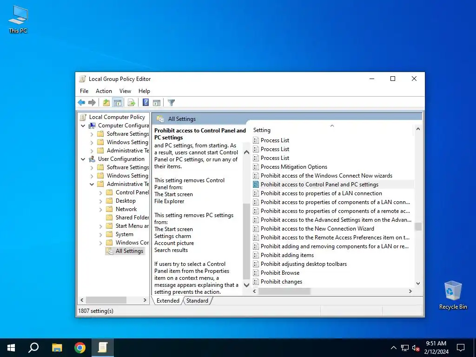Open the File menu
Image resolution: width=476 pixels, height=357 pixels.
point(84,91)
